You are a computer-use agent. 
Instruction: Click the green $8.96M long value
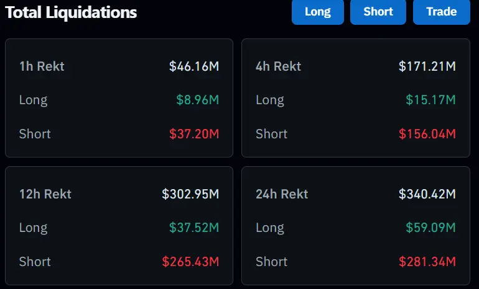[x=197, y=100]
